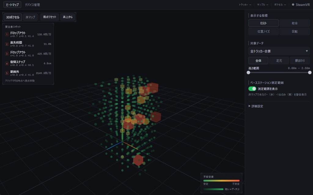This screenshot has height=195, width=313.
Task: Toggle 測定範囲を表示 switch
Action: tap(252, 88)
